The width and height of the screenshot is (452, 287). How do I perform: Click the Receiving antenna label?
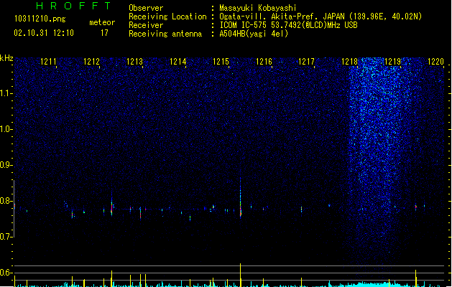165,34
